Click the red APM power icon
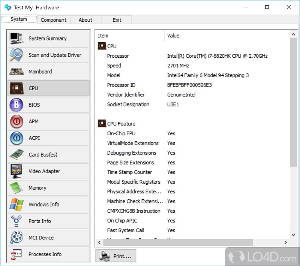Viewport: 300px width, 266px height. pos(16,121)
